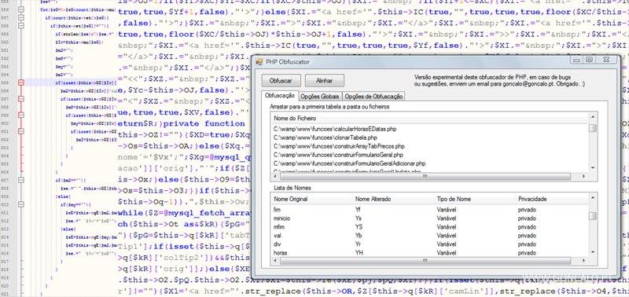Screen dimensions: 629x297
Task: Click the names list scroll-up arrow
Action: tap(592, 197)
